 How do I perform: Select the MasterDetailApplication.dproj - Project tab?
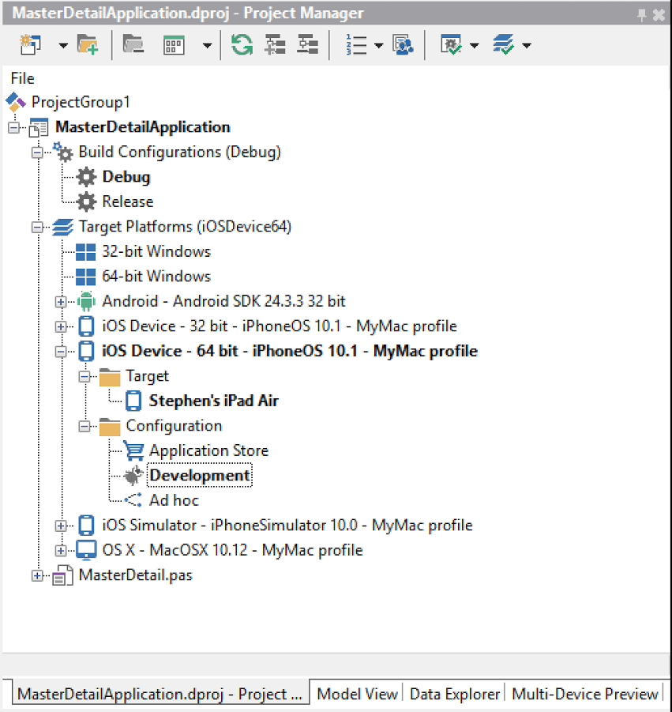click(160, 694)
